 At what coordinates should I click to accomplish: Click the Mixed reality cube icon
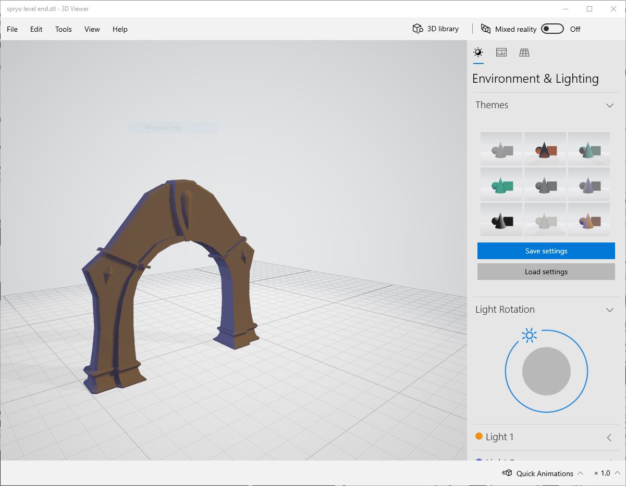coord(486,29)
